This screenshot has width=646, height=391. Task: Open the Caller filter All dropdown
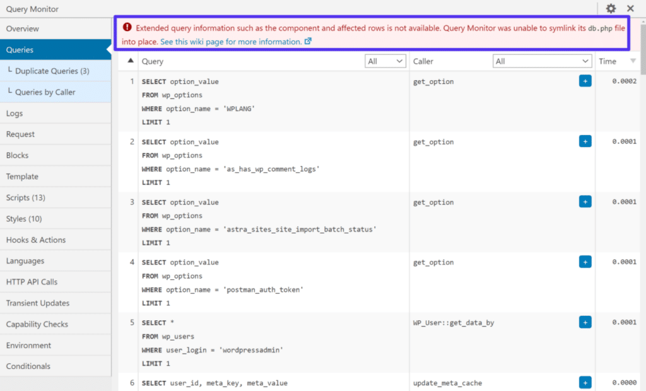(542, 61)
